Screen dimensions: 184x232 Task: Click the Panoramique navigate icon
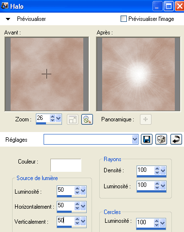(x=146, y=119)
